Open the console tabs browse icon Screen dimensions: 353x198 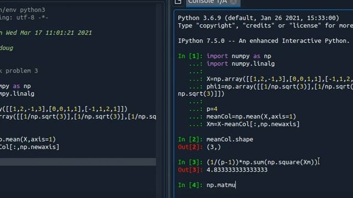click(x=178, y=2)
